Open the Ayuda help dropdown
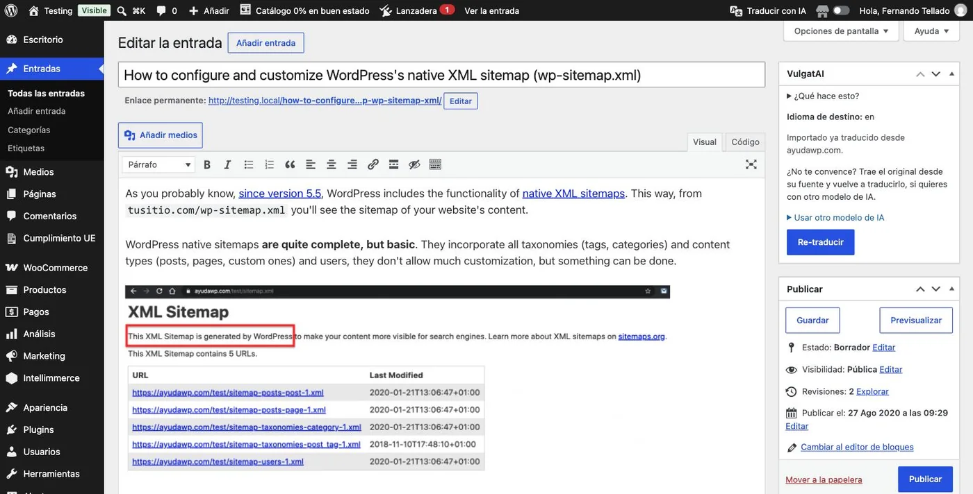 coord(931,31)
